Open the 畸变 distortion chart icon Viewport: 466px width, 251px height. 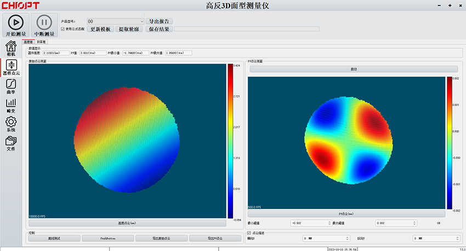pyautogui.click(x=11, y=103)
